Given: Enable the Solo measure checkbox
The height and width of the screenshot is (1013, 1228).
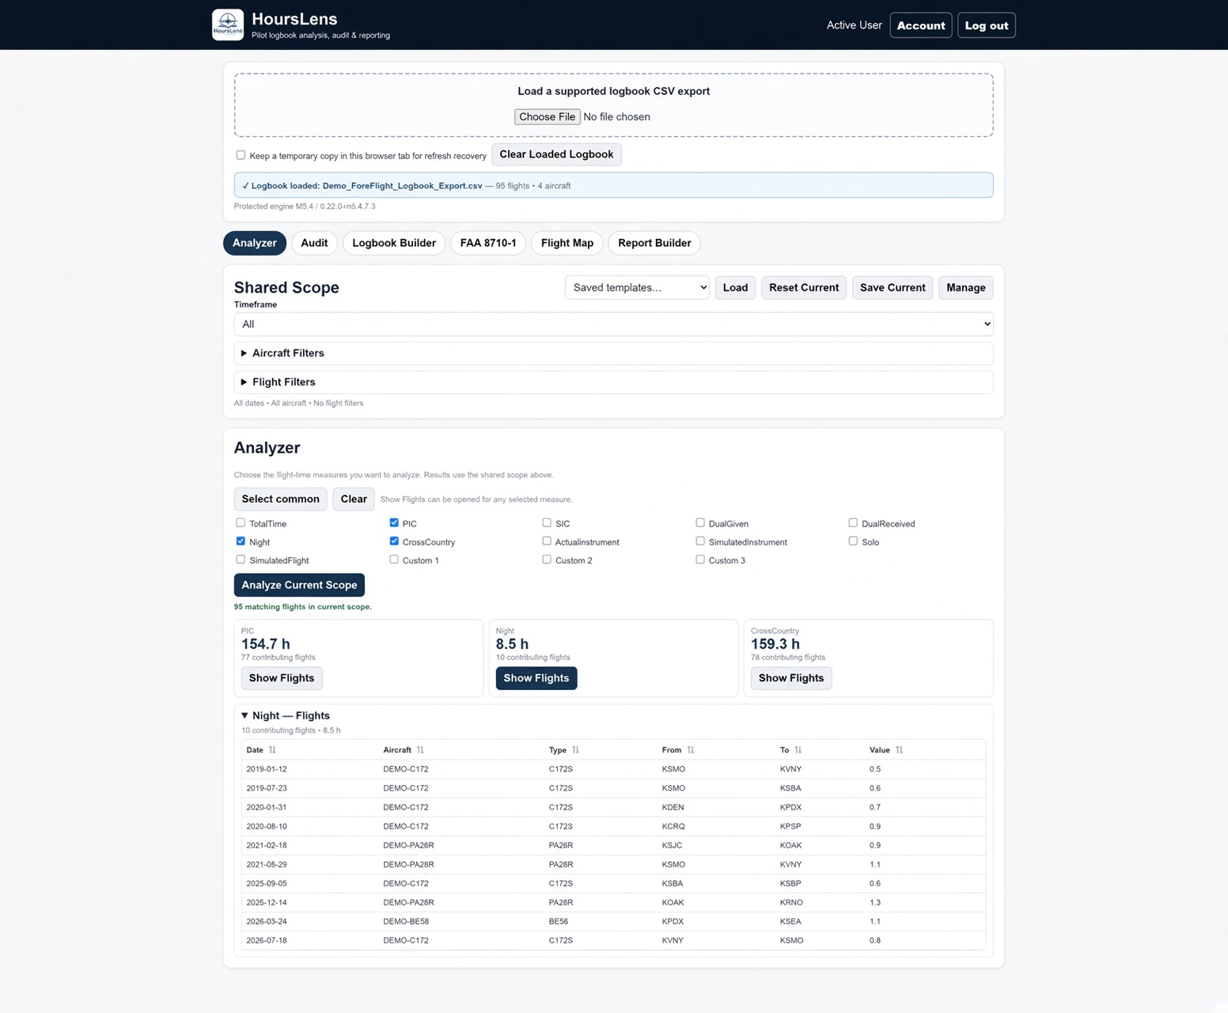Looking at the screenshot, I should point(853,541).
